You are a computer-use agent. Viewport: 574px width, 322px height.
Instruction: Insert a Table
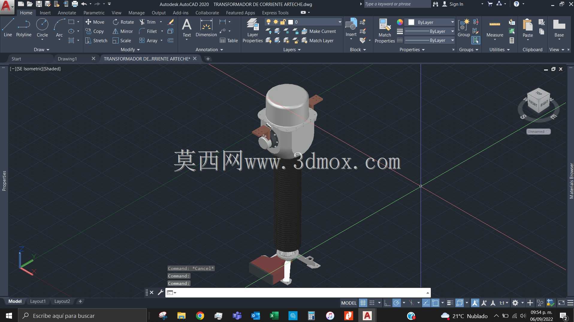(x=229, y=40)
